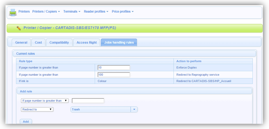Open the 'If page number is greater than' dropdown

coord(45,101)
